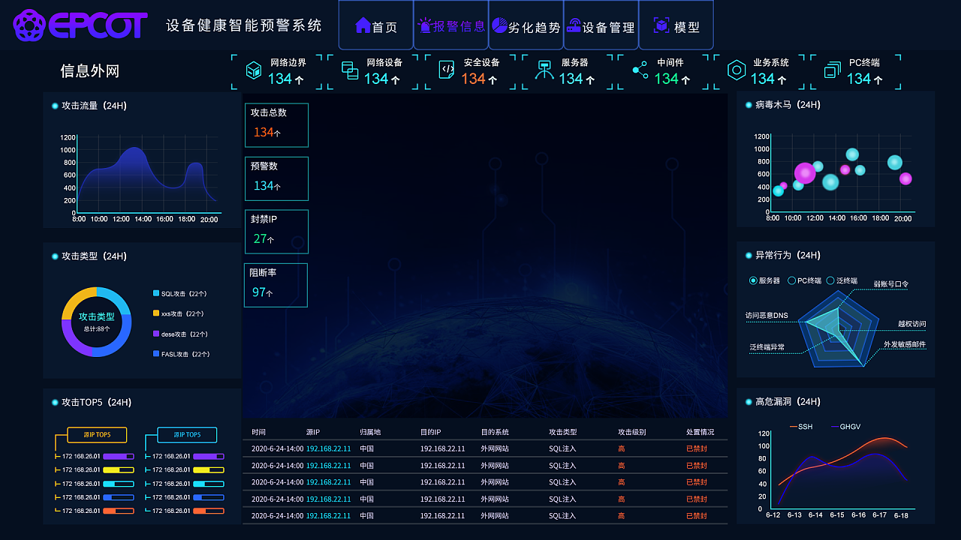The image size is (961, 540).
Task: Click the device management router icon
Action: (574, 25)
